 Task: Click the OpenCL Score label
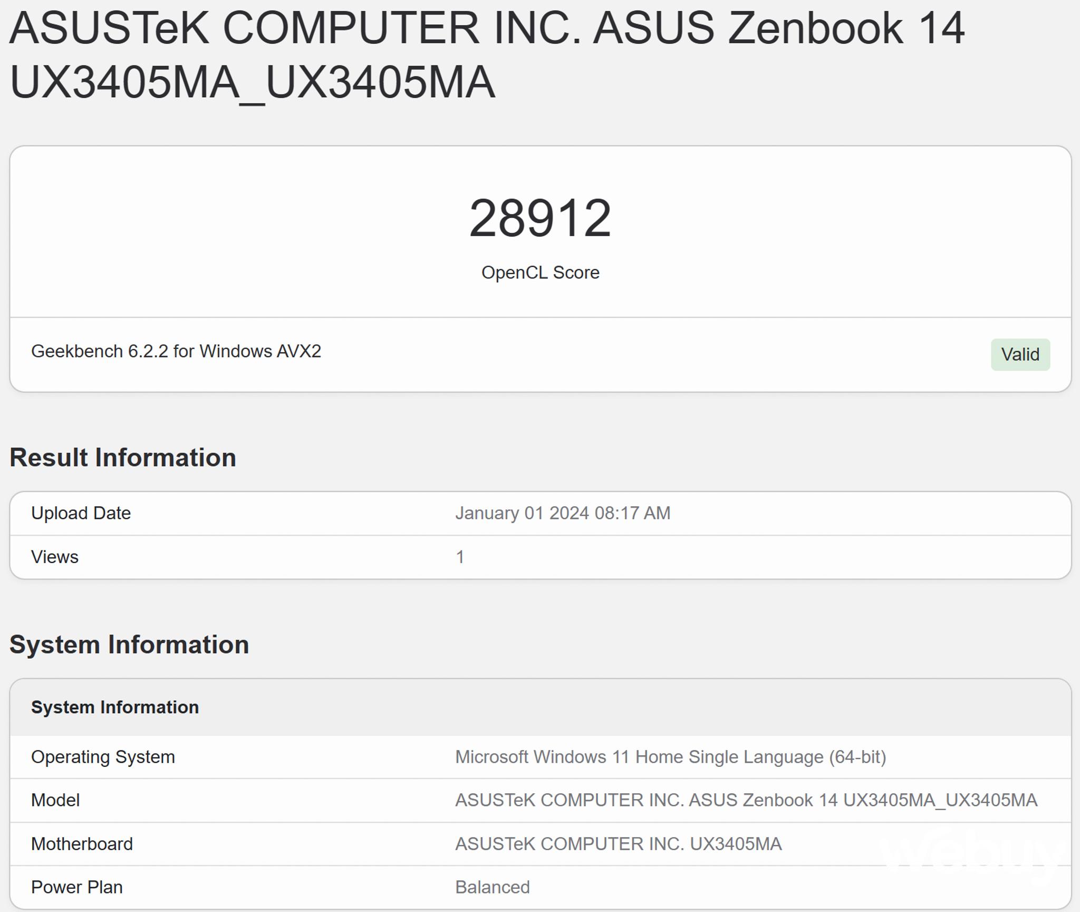[x=540, y=272]
